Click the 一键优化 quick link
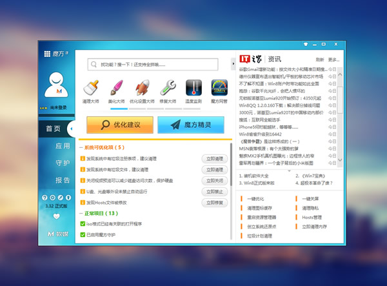387x286 pixels. [255, 199]
